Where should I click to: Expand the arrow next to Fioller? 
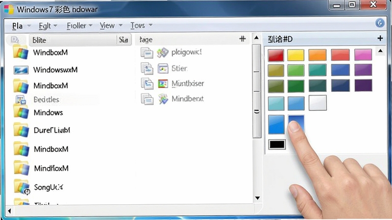(91, 25)
